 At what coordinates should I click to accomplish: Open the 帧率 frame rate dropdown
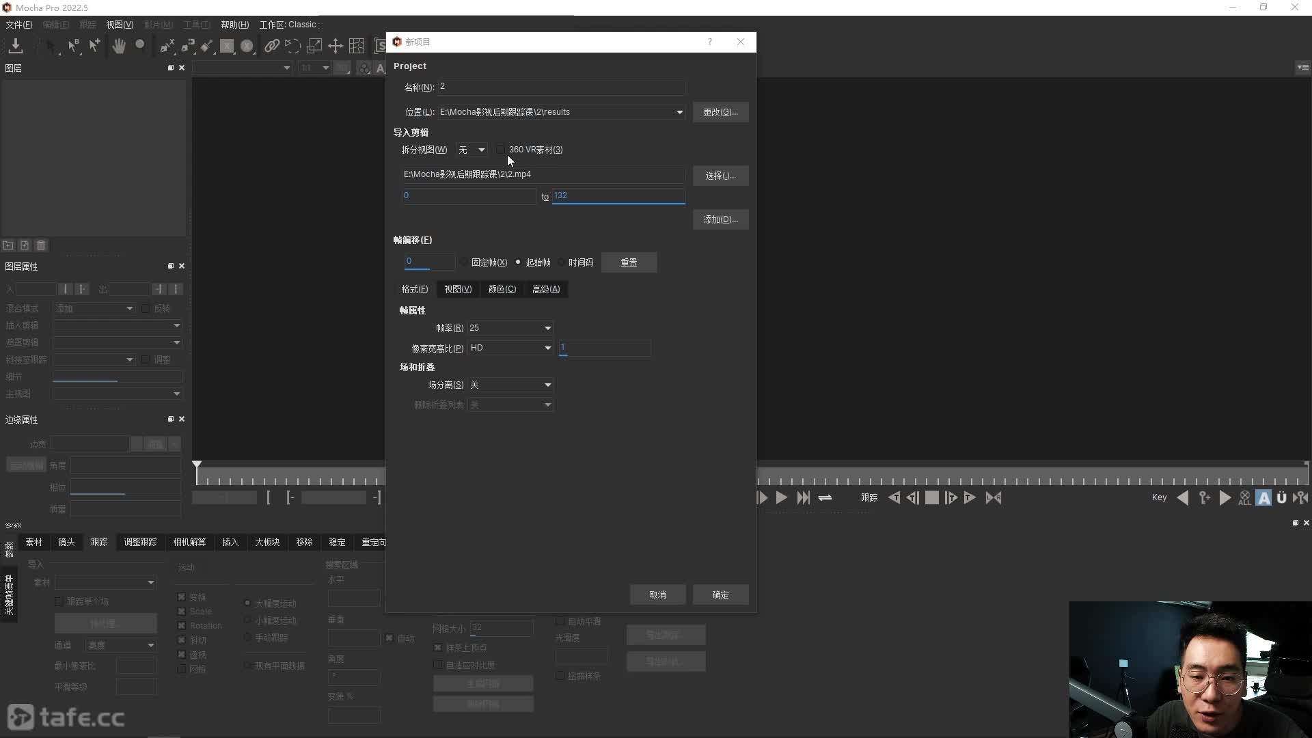pos(510,328)
